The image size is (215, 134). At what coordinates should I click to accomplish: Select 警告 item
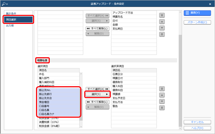coord(134,106)
